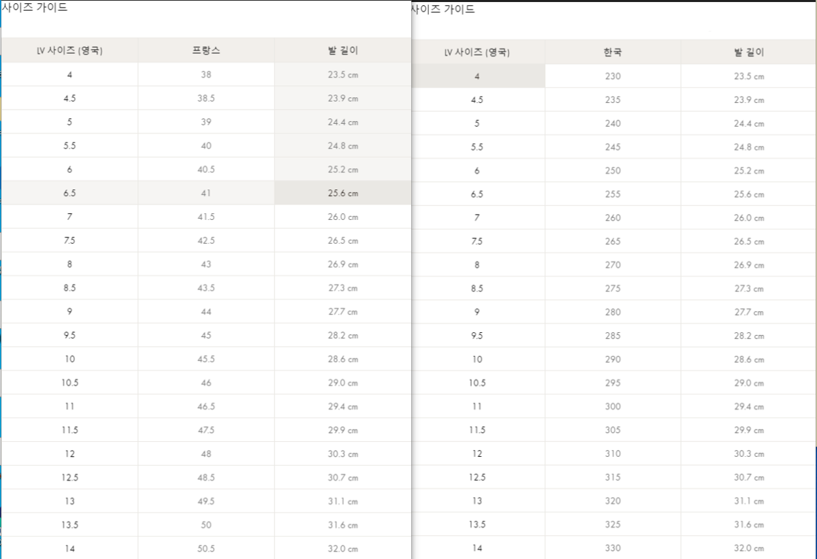Click Korean size 290 cell
817x559 pixels.
(x=613, y=360)
